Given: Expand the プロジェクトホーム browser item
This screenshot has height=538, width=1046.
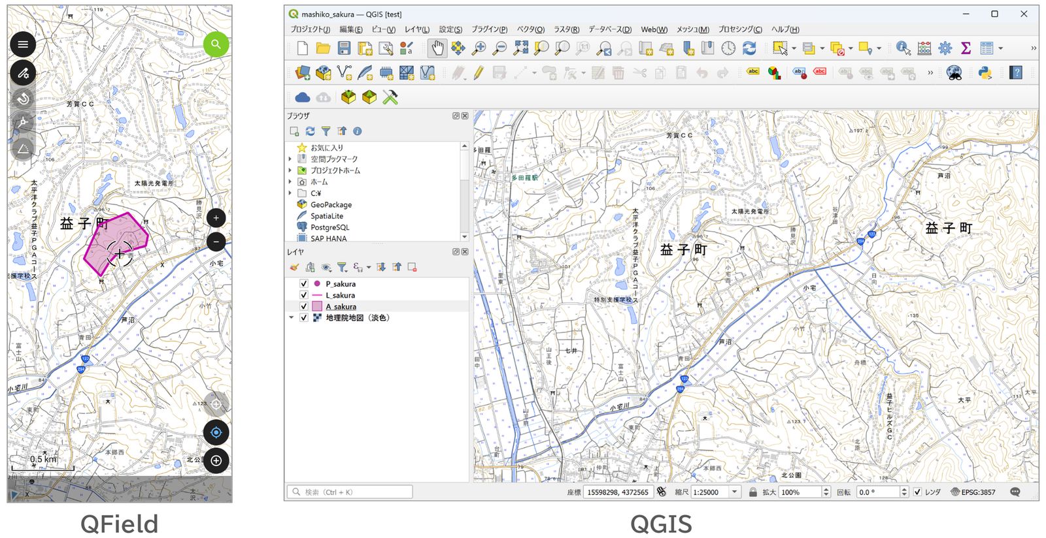Looking at the screenshot, I should click(290, 170).
